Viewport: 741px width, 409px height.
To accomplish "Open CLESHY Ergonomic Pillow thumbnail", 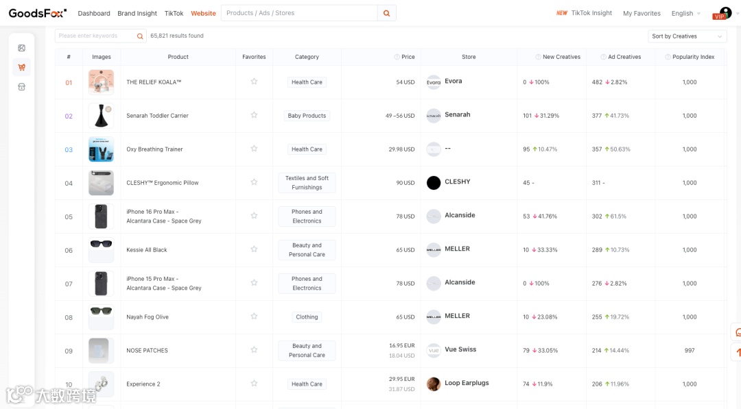I will (101, 182).
